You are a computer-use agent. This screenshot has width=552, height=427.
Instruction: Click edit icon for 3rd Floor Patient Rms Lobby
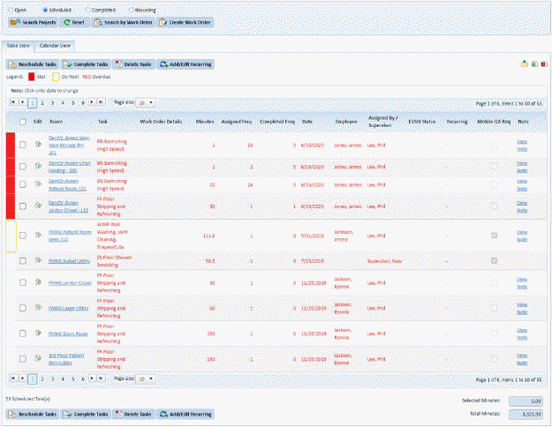(x=38, y=361)
